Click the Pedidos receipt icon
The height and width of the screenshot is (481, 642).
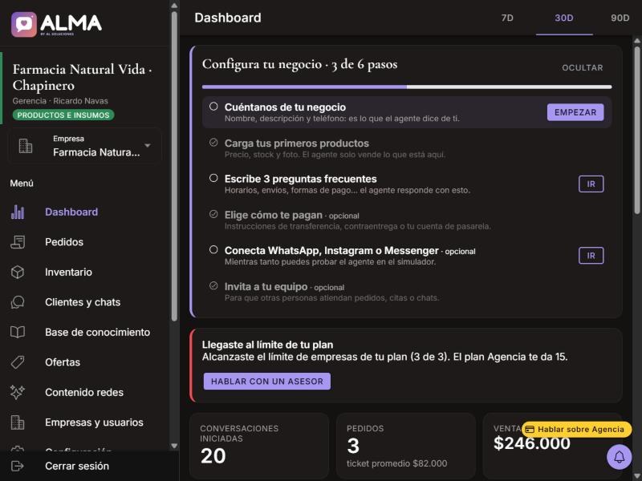pyautogui.click(x=17, y=242)
